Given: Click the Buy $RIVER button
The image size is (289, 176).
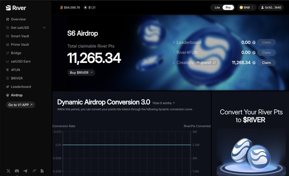Looking at the screenshot, I should tap(81, 73).
